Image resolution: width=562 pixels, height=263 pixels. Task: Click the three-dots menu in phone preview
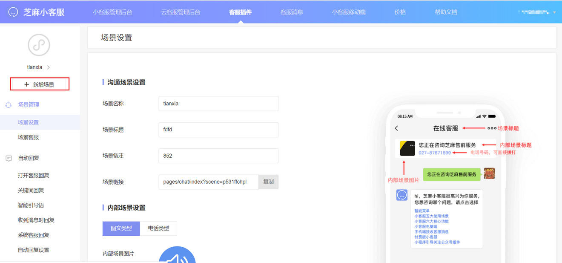tap(492, 128)
